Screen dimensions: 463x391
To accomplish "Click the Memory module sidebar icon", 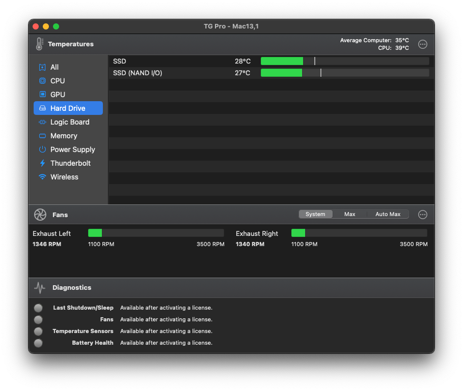I will click(x=42, y=136).
